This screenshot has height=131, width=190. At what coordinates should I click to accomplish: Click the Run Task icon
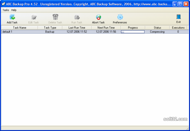pos(77,17)
